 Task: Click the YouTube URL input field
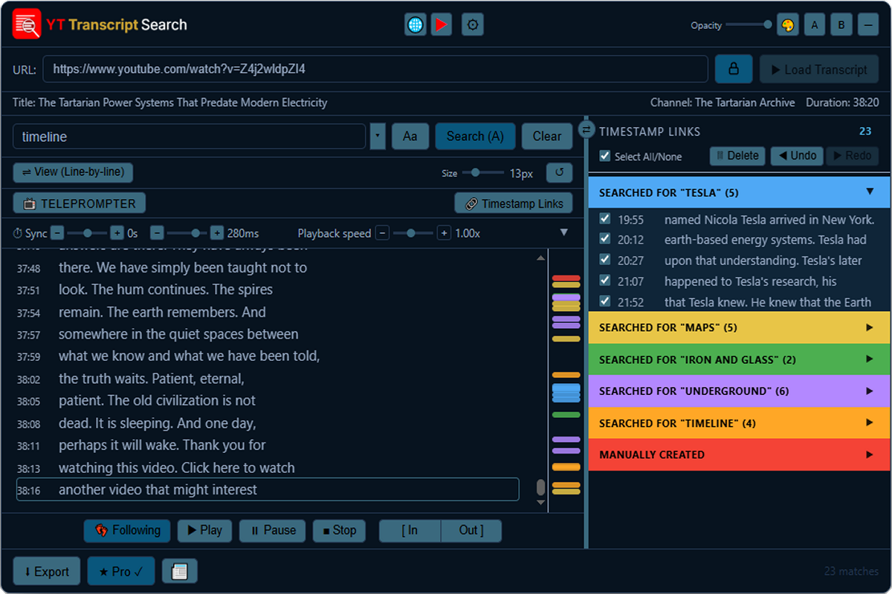375,69
